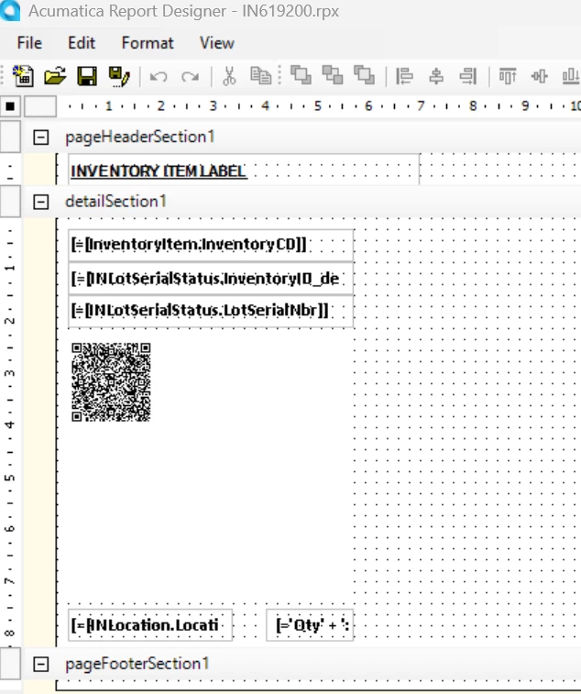Cut the selected element with scissors icon
This screenshot has height=694, width=581.
[229, 76]
